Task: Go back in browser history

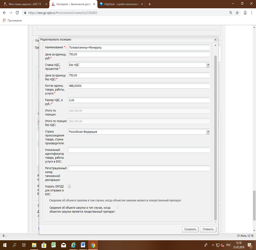Action: coord(4,13)
